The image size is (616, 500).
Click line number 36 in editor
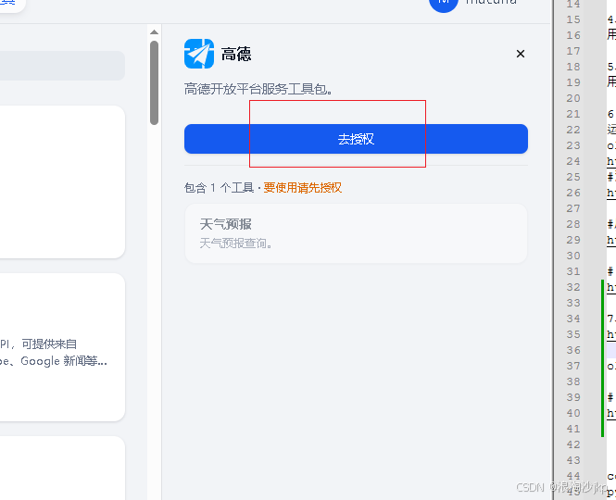(x=573, y=350)
